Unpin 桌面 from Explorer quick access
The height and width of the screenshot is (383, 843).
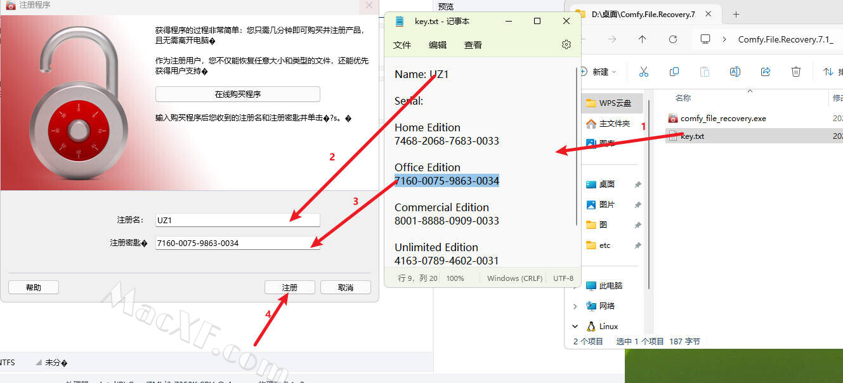637,185
